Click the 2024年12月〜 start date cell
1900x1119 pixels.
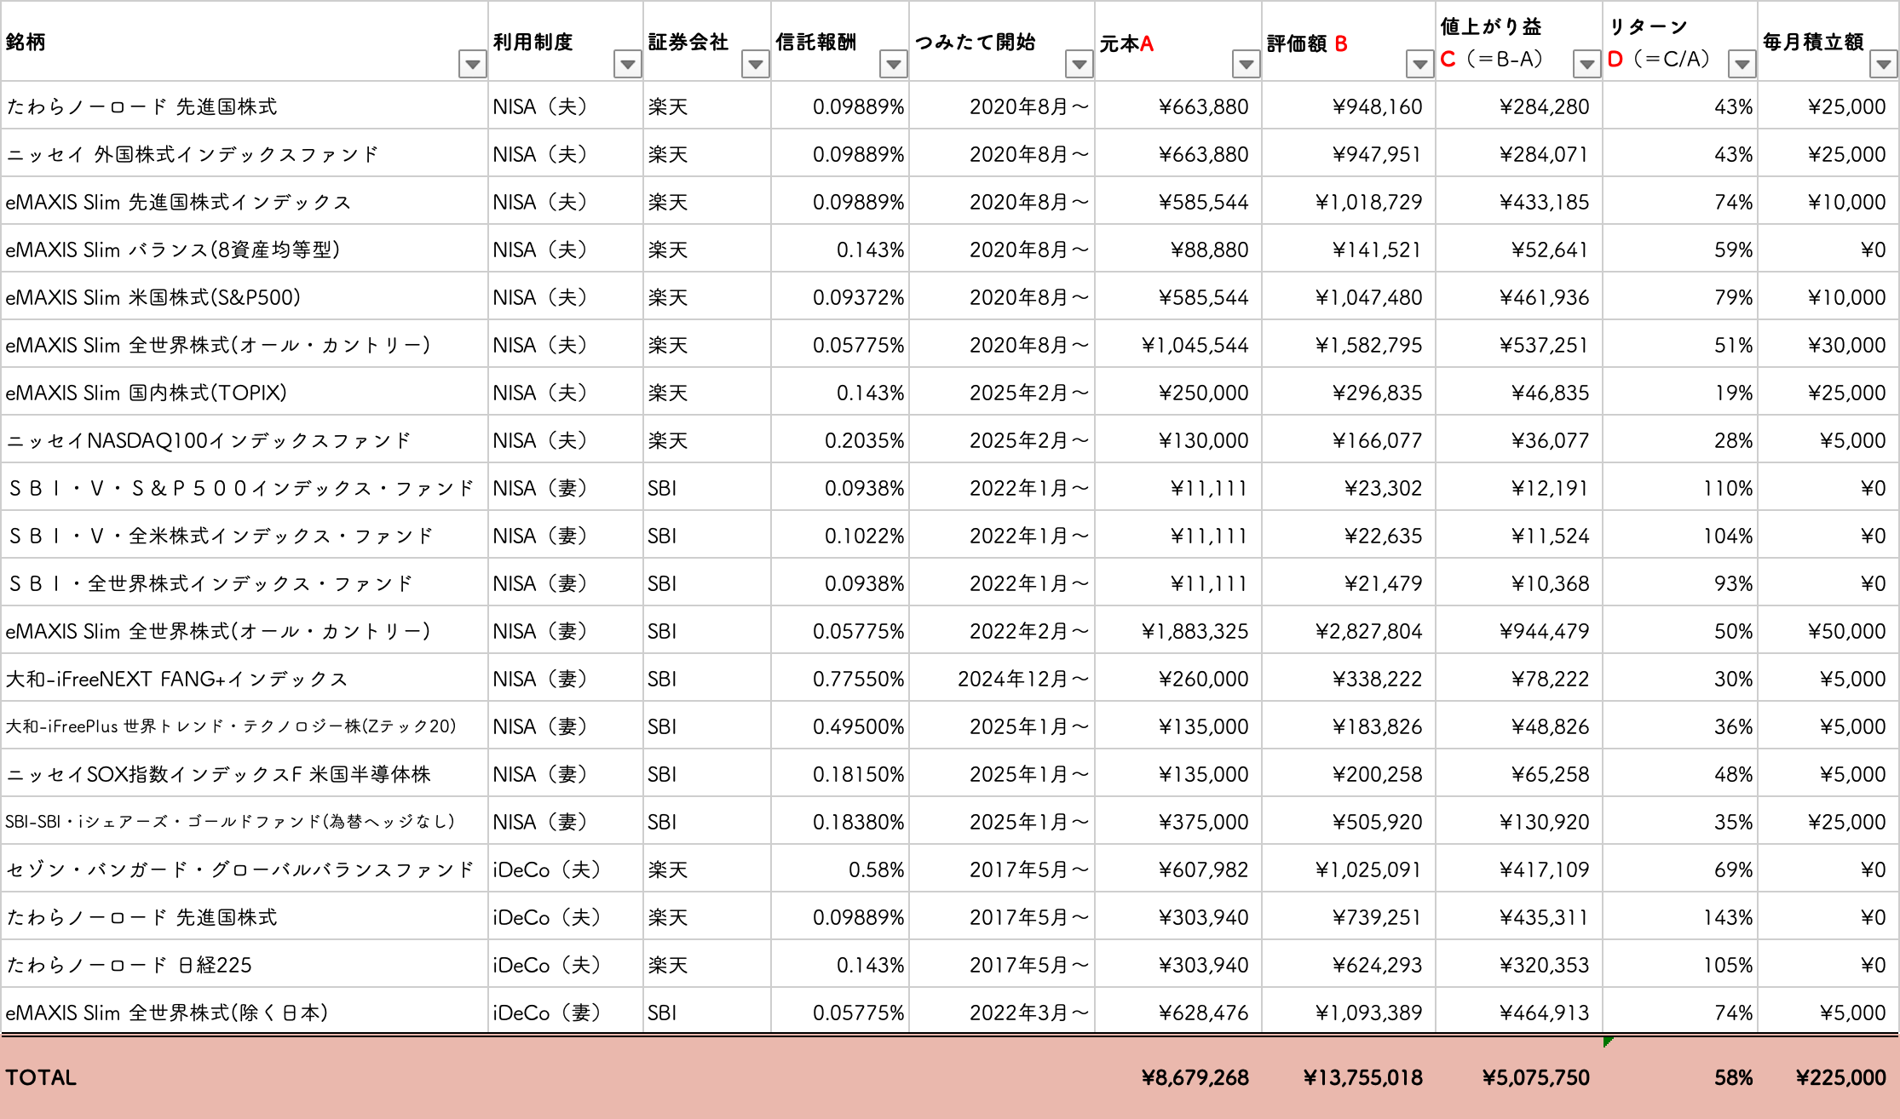coord(1022,679)
